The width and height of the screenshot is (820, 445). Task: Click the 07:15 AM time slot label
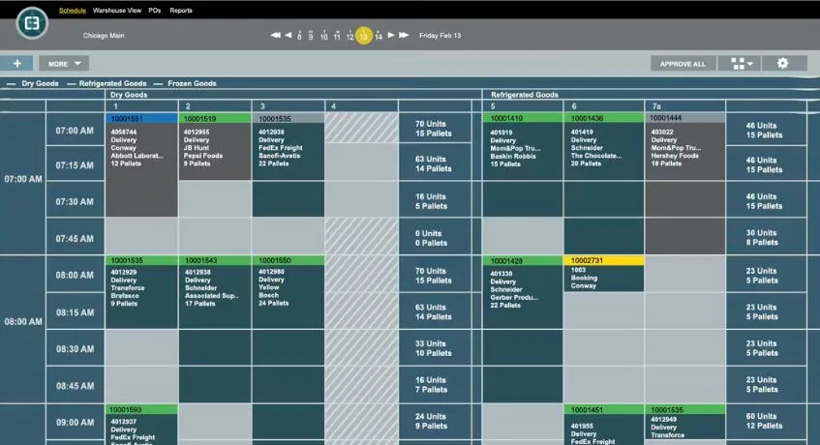75,165
